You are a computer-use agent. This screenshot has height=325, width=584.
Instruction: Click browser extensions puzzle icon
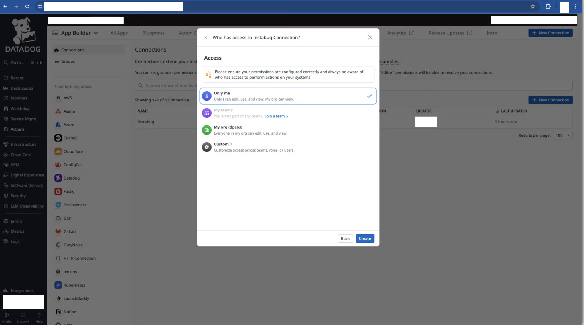click(x=548, y=6)
